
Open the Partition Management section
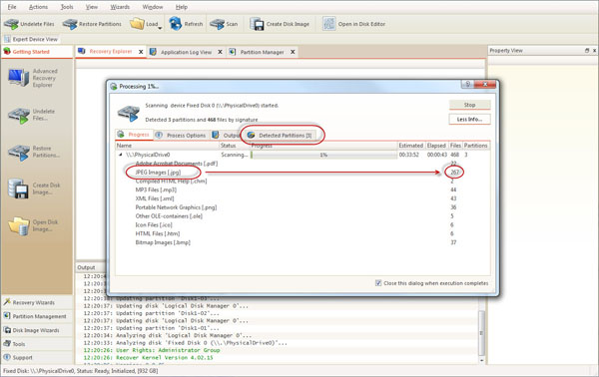[x=37, y=316]
